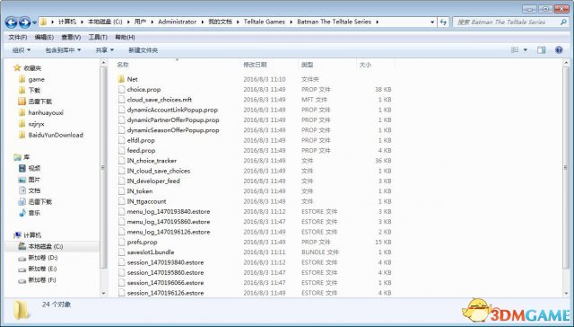Expand breadcrumb arrow after Telltale Games

[x=291, y=22]
